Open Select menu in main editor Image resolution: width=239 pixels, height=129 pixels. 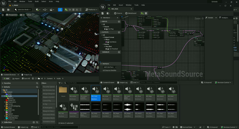(x=44, y=1)
